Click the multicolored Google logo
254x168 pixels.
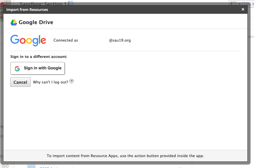(x=28, y=40)
